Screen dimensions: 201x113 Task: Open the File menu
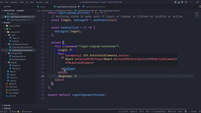[2, 2]
